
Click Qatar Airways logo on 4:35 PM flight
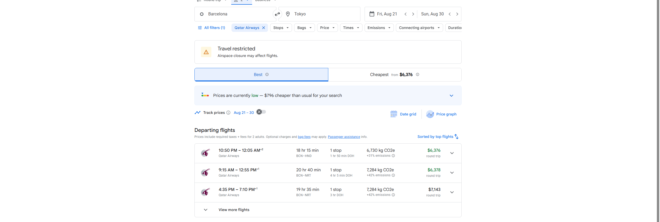(x=206, y=192)
